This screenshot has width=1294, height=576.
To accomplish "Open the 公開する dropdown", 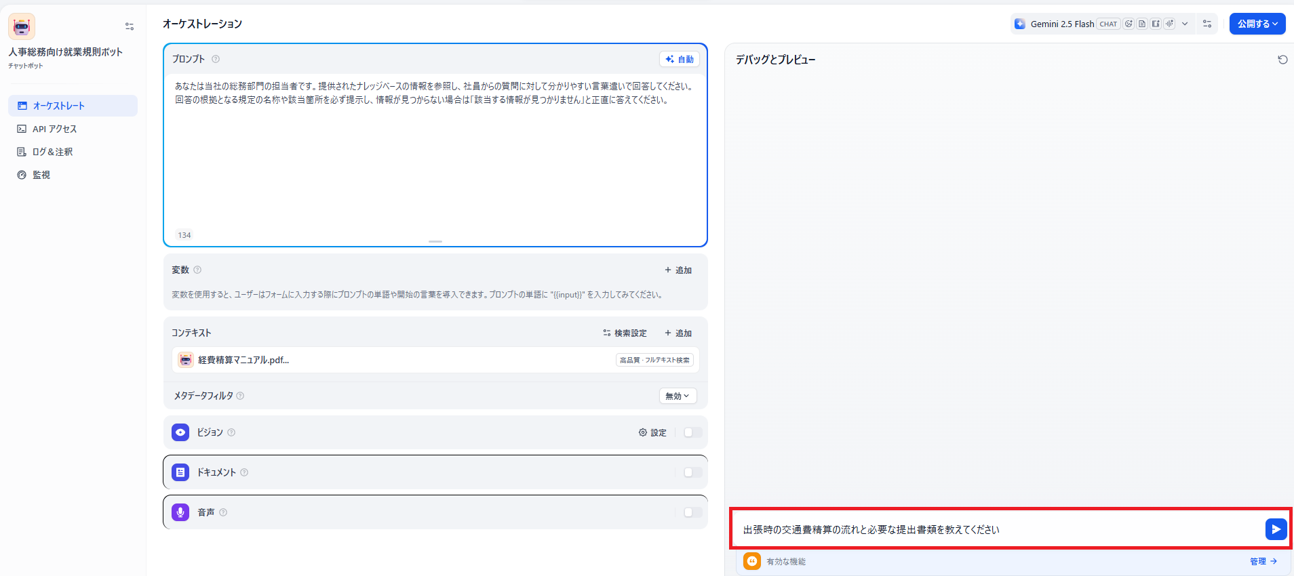I will pos(1257,24).
